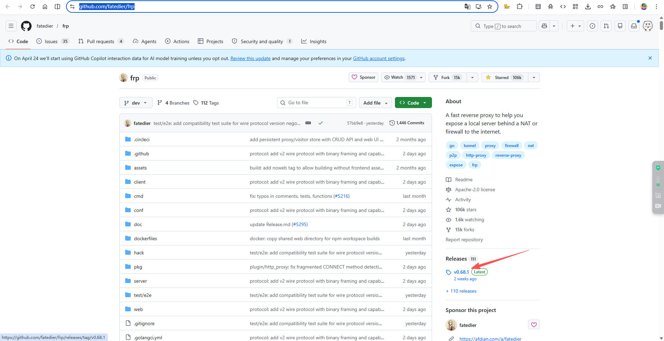Go back to the previous page
The height and width of the screenshot is (341, 664).
coord(8,7)
